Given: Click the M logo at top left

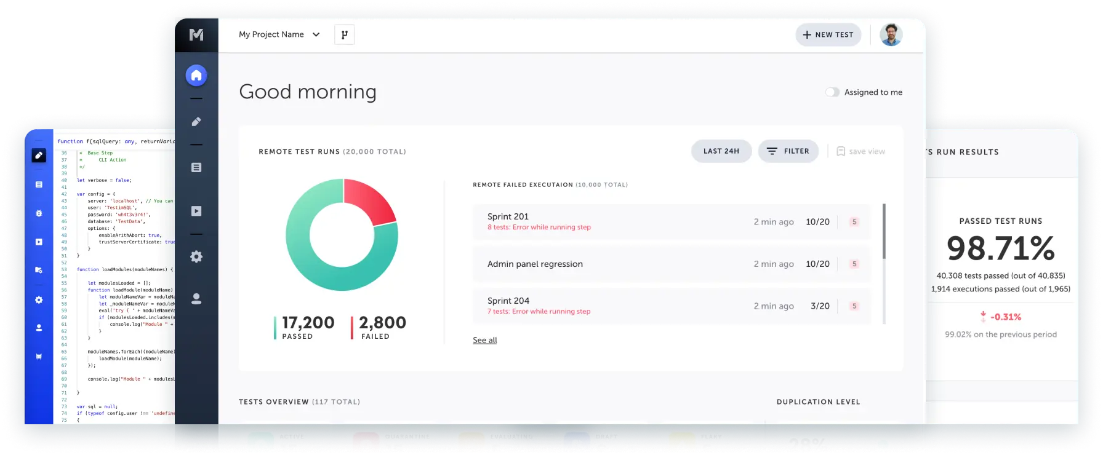Looking at the screenshot, I should coord(196,34).
